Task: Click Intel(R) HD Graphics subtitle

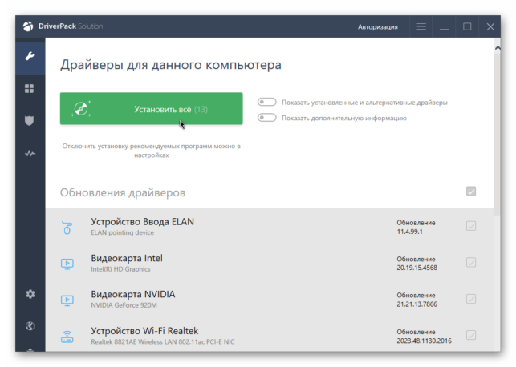Action: 120,269
